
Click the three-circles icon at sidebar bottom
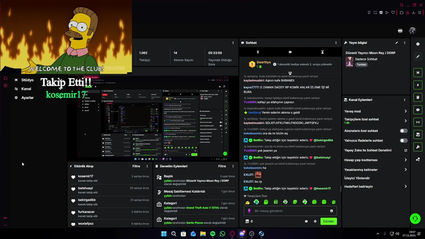click(x=418, y=160)
